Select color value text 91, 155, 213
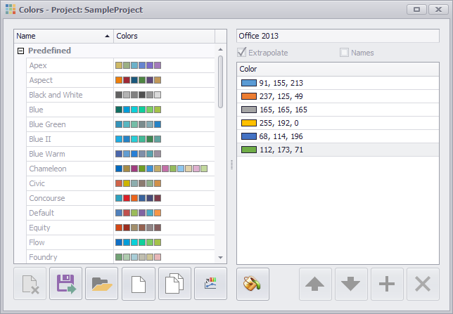 point(281,83)
